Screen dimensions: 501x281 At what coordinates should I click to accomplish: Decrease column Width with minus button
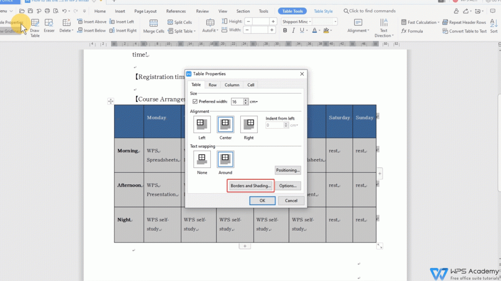point(247,30)
